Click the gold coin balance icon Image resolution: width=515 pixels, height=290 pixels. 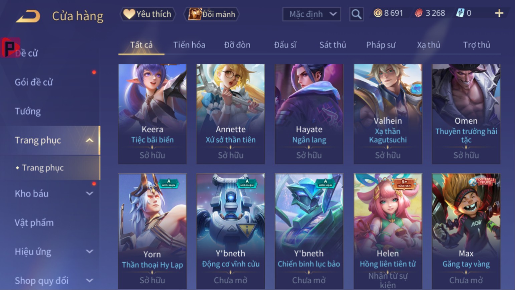pos(377,13)
